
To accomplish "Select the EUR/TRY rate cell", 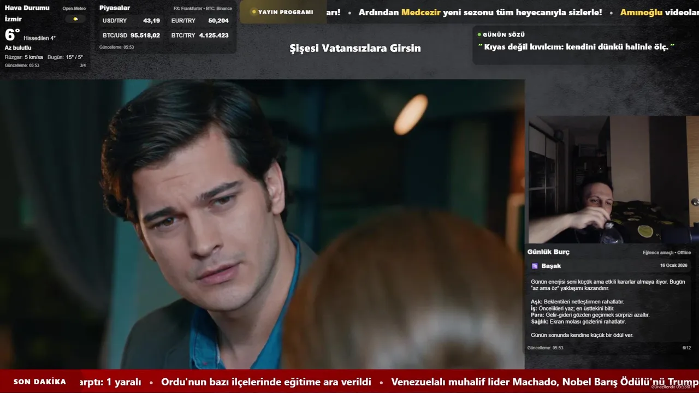I will pos(200,21).
